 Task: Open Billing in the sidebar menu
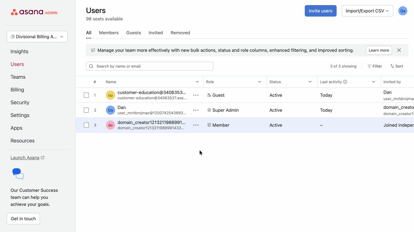point(17,90)
